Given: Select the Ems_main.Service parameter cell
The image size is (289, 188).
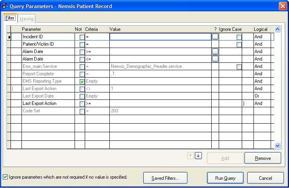Looking at the screenshot, I should pos(48,66).
